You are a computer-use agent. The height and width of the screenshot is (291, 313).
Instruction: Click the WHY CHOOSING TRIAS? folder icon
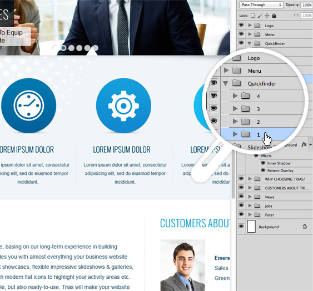[257, 179]
